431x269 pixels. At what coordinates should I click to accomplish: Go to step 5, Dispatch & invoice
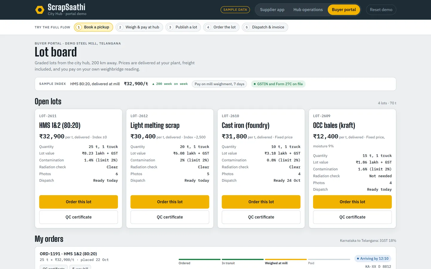(265, 27)
